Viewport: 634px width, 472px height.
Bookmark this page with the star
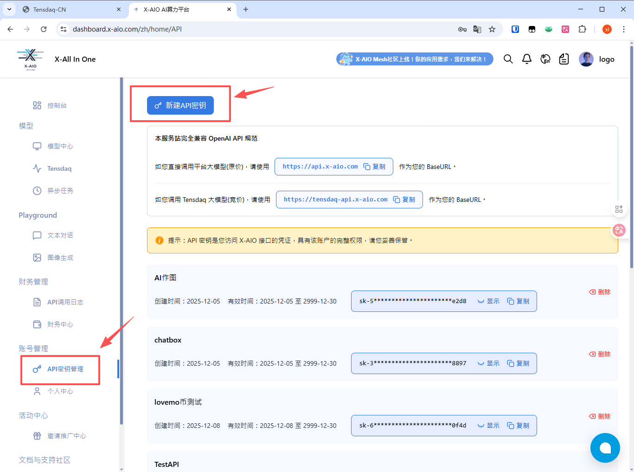pyautogui.click(x=492, y=29)
